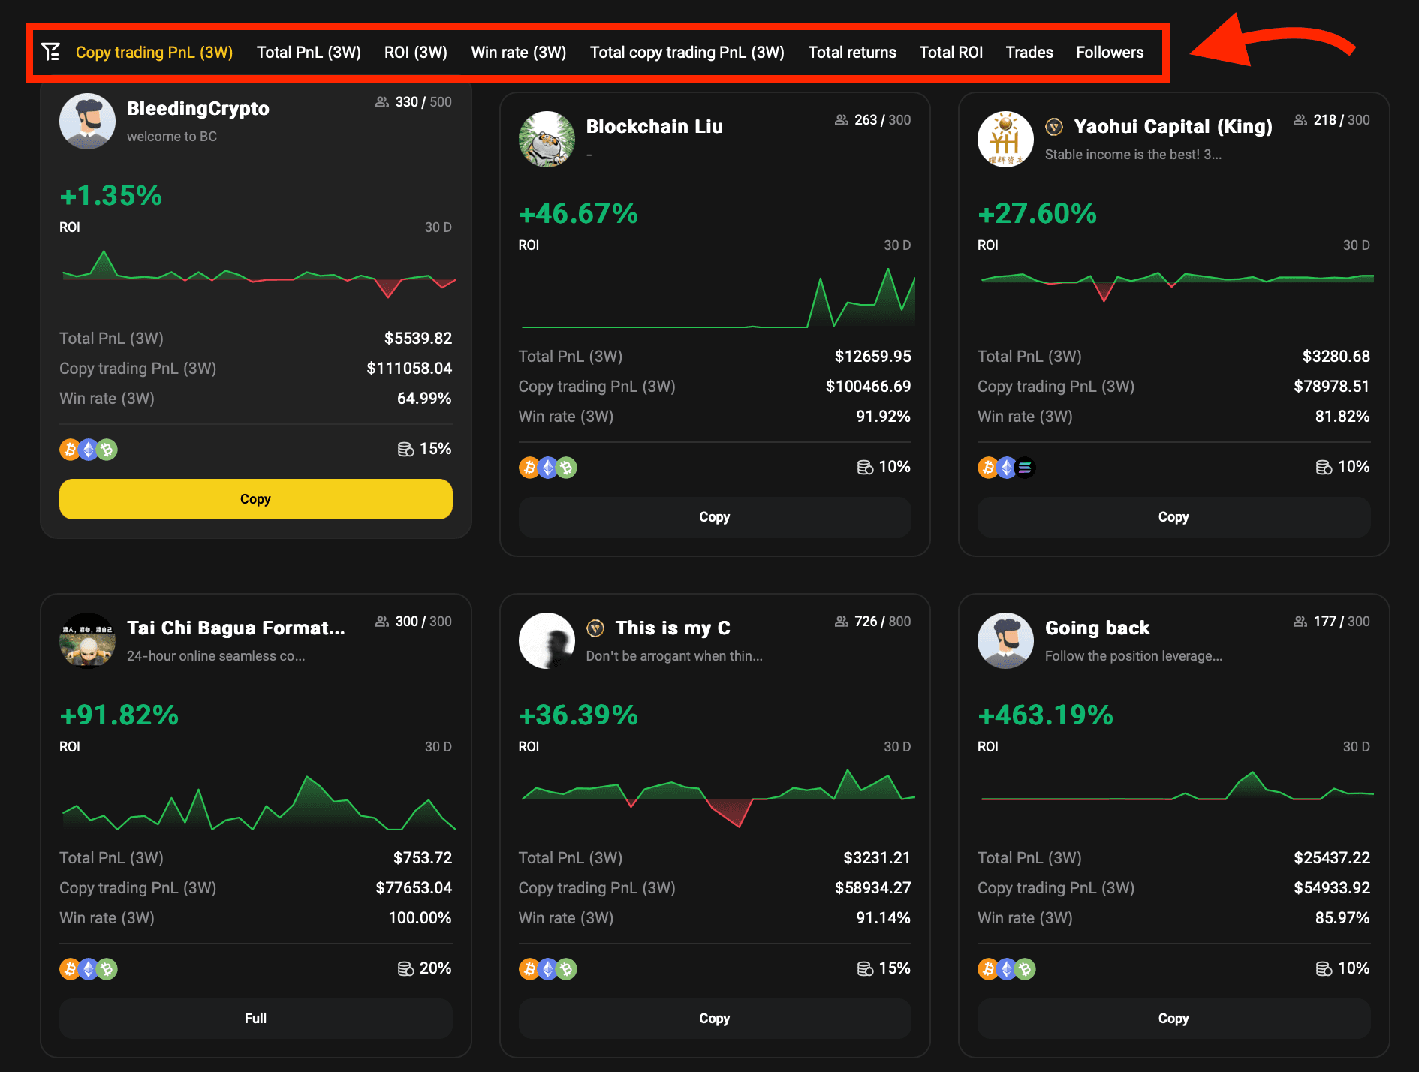Sort traders by Total ROI
1419x1072 pixels.
(x=951, y=53)
